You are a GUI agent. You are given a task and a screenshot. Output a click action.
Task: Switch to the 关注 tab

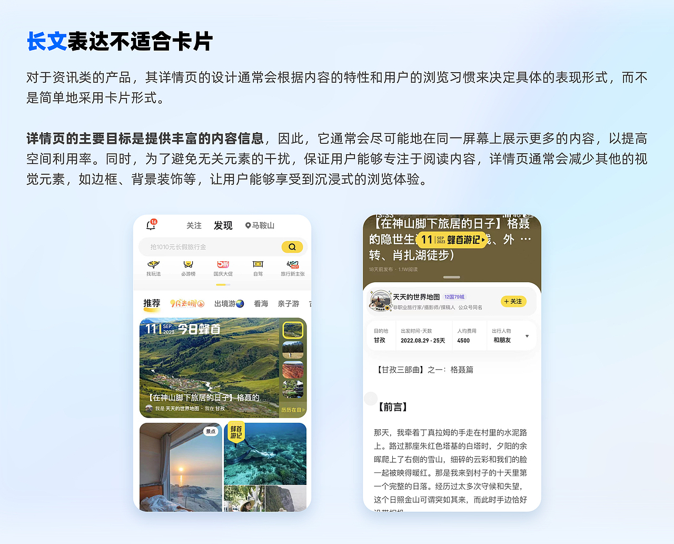pyautogui.click(x=194, y=225)
